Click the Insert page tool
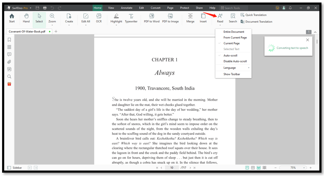The image size is (324, 176). coord(203,18)
